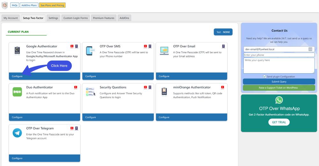Click the Write your query textarea
Image resolution: width=319 pixels, height=166 pixels.
(x=279, y=66)
